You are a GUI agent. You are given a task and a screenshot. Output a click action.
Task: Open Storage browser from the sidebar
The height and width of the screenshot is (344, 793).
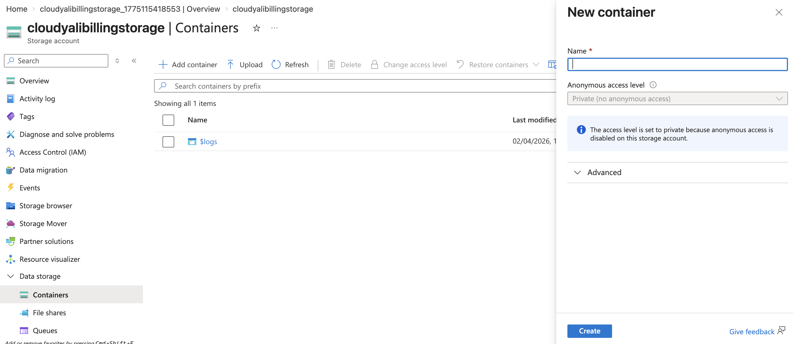(x=46, y=205)
